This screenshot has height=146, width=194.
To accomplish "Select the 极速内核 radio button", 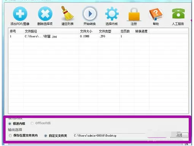I will tap(10, 124).
